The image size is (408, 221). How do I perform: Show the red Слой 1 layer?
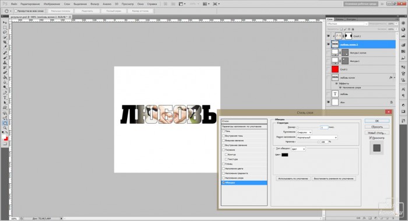click(328, 69)
